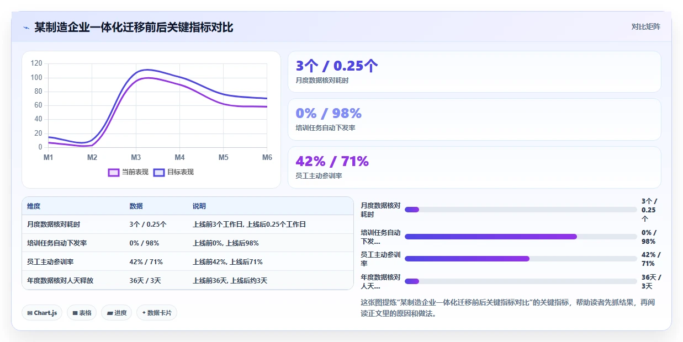This screenshot has height=342, width=683.
Task: Click table cell 上线前0%, 上线后98%
Action: 226,243
